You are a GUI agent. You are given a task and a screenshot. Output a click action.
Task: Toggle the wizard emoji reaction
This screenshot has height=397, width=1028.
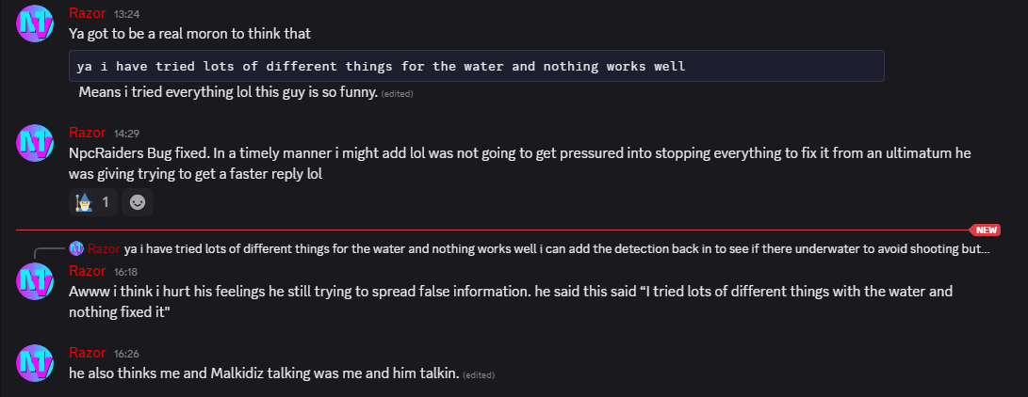pos(93,203)
